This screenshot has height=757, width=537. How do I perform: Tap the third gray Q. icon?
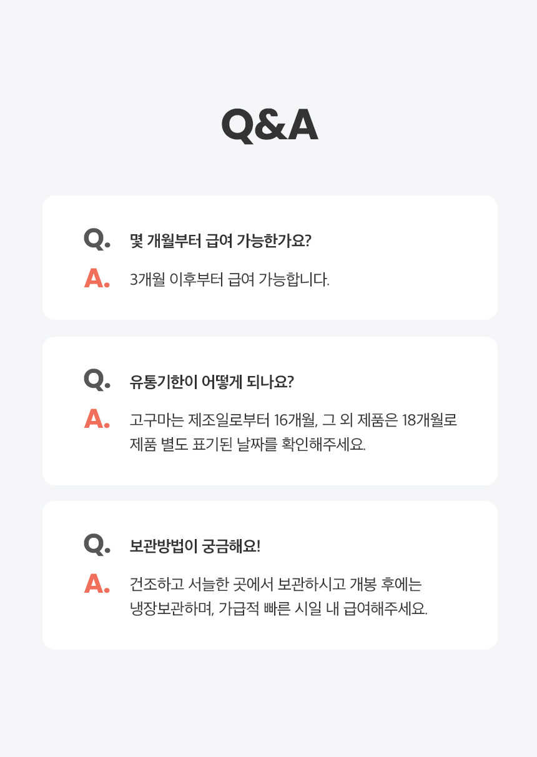click(97, 544)
